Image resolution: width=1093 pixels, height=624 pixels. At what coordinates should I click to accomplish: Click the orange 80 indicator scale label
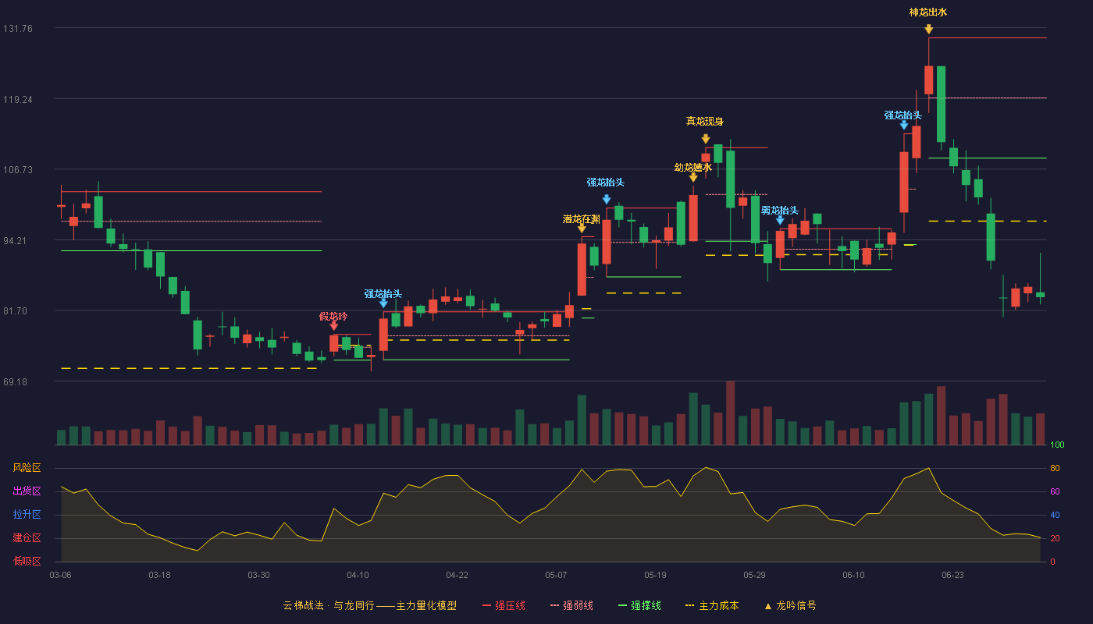point(1054,468)
